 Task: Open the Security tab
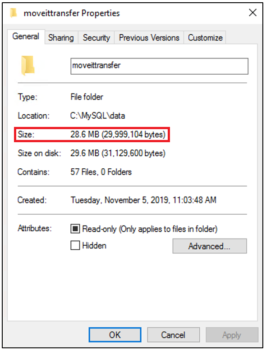(96, 38)
